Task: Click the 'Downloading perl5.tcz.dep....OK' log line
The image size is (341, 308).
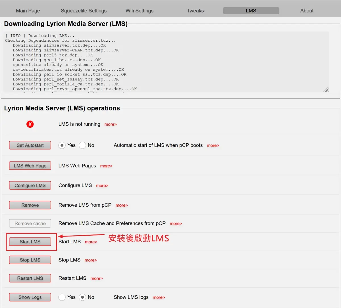Action: [x=53, y=55]
